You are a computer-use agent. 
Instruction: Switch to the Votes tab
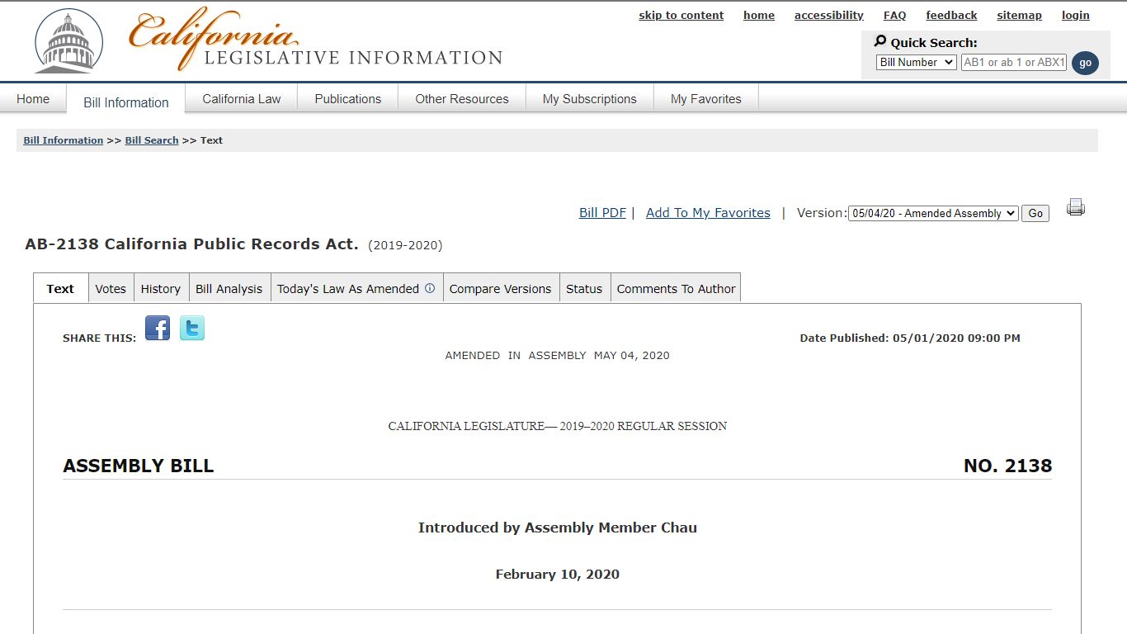[111, 288]
